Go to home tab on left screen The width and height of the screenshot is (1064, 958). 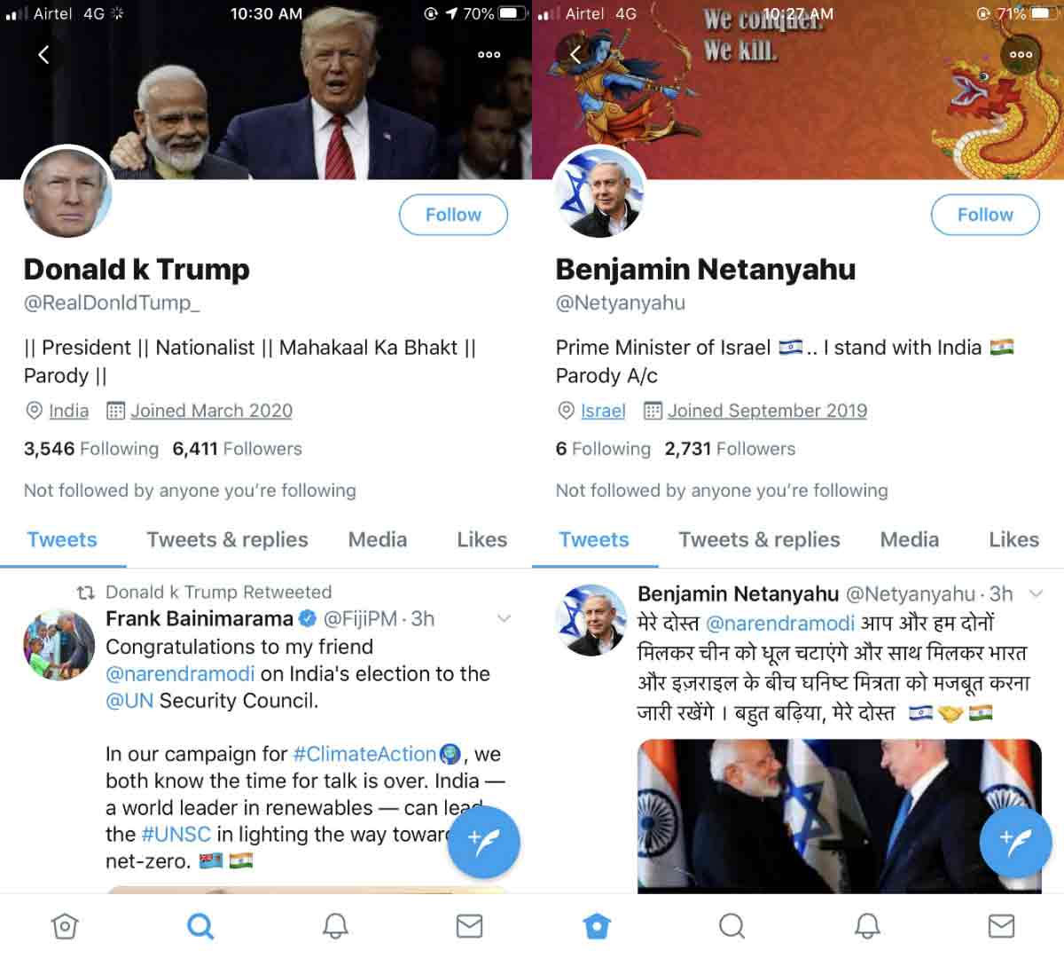(65, 926)
